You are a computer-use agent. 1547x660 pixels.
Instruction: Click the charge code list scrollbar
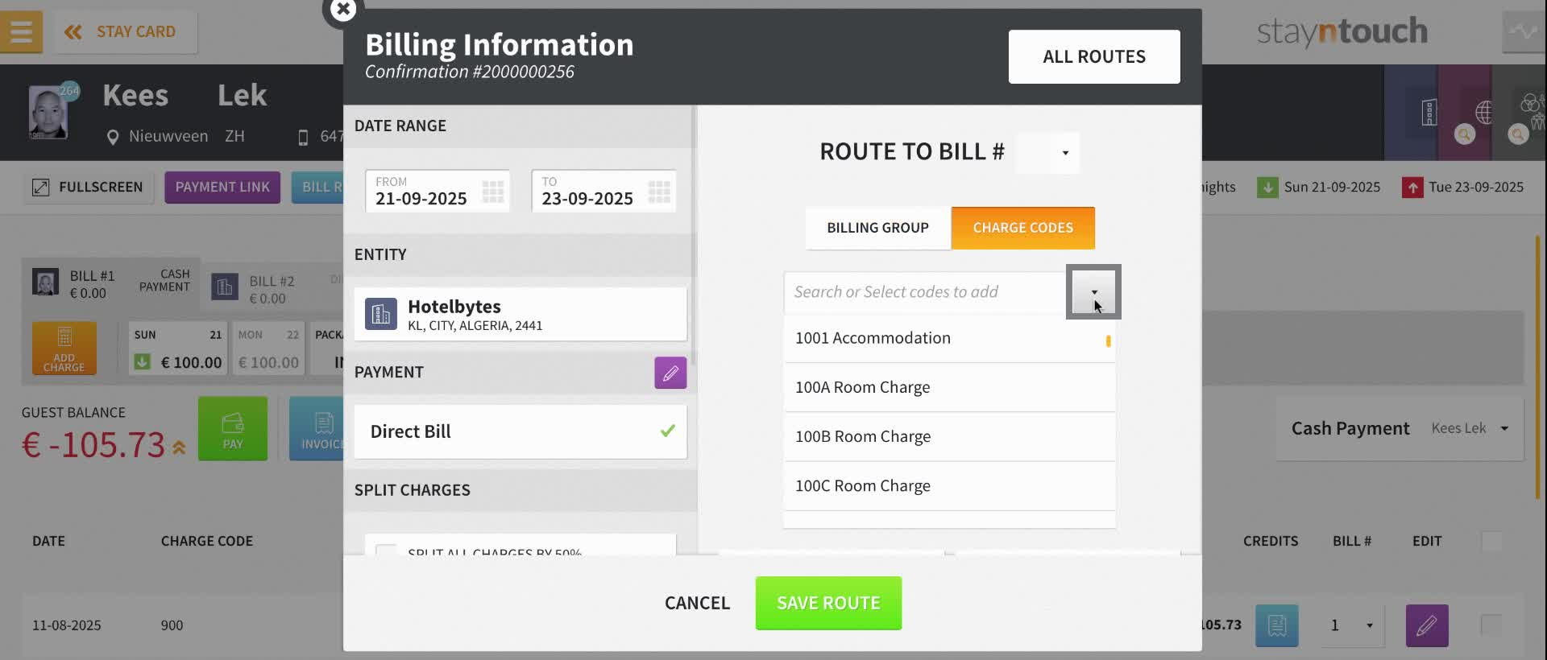pos(1109,341)
